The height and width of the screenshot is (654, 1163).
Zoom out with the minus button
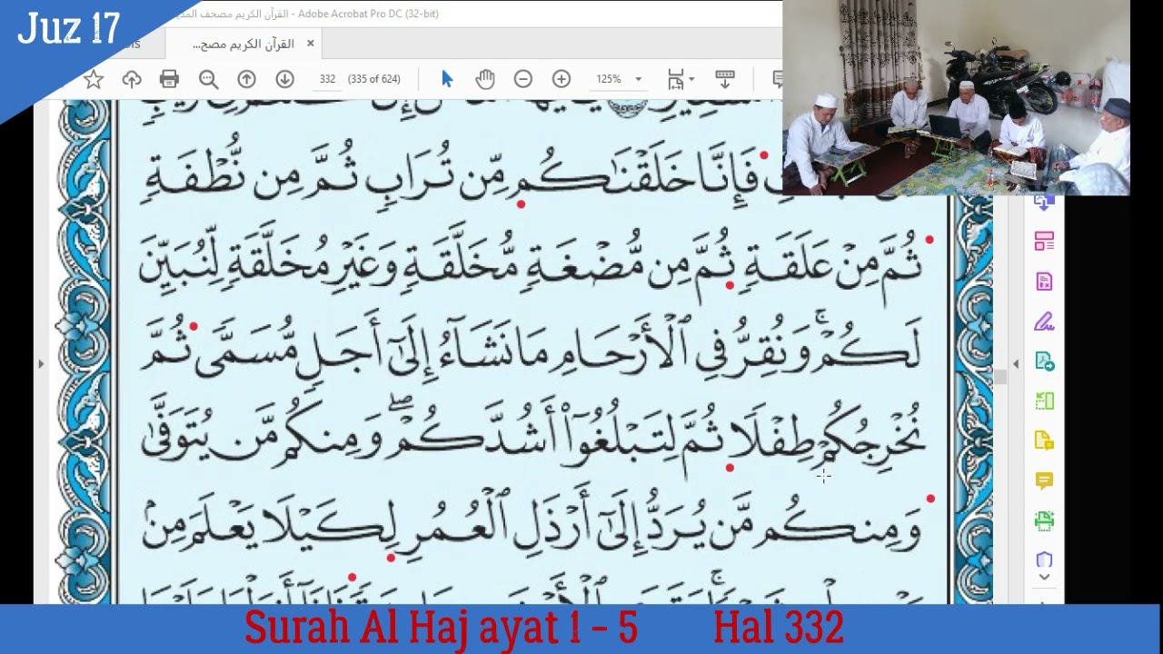pyautogui.click(x=522, y=80)
